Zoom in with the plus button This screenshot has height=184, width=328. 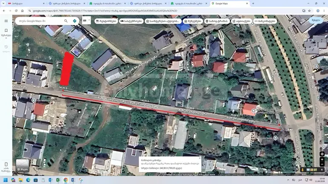322,160
